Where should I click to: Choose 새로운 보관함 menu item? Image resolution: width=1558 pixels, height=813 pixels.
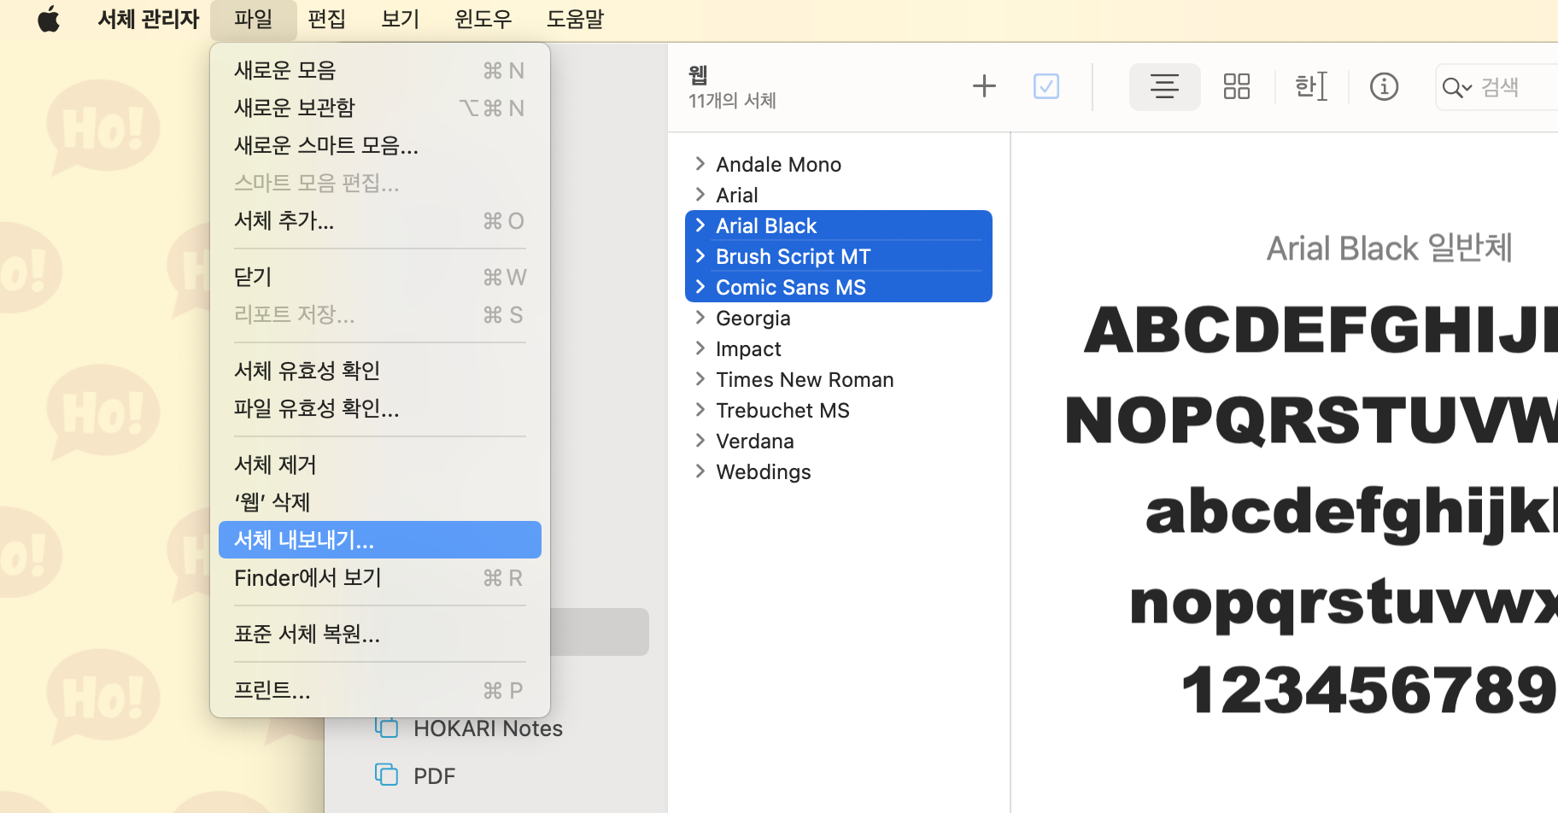click(x=380, y=108)
